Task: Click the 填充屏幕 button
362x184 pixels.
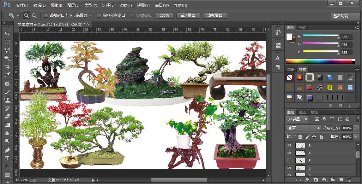Action: (214, 15)
